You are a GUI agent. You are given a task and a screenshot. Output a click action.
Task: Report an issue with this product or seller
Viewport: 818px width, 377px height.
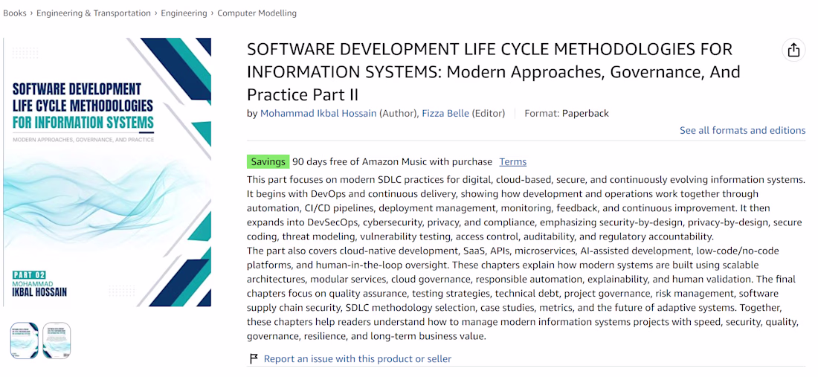(358, 358)
